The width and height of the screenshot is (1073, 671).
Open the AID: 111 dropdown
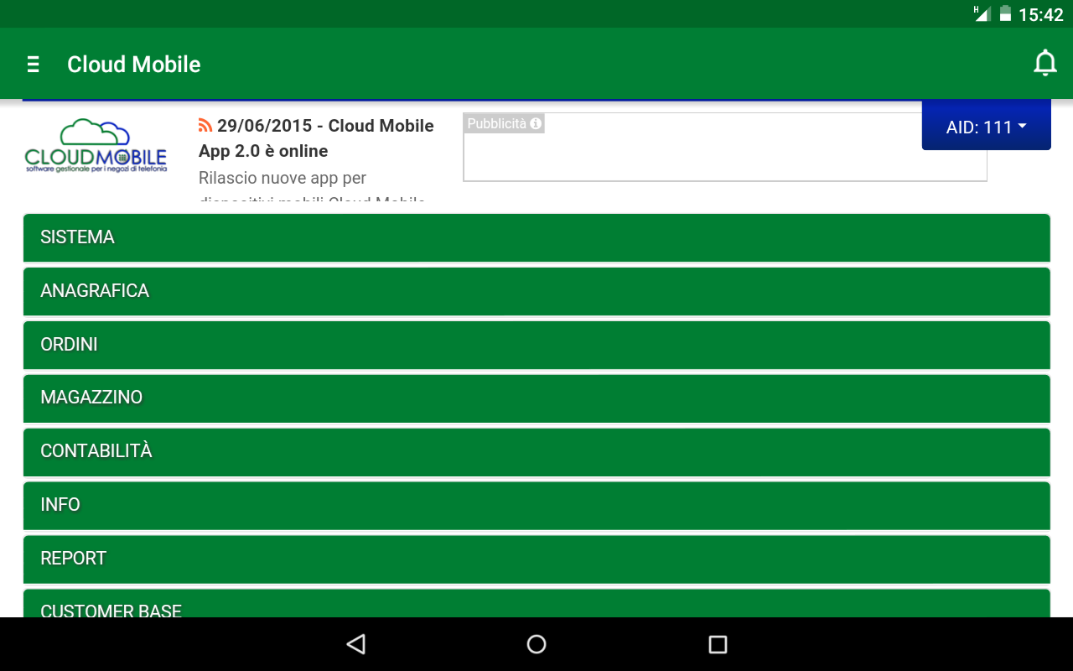(986, 127)
